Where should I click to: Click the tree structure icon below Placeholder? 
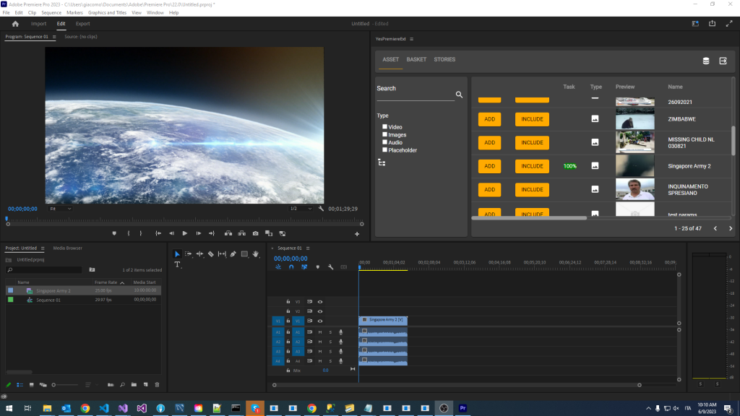[x=382, y=162]
